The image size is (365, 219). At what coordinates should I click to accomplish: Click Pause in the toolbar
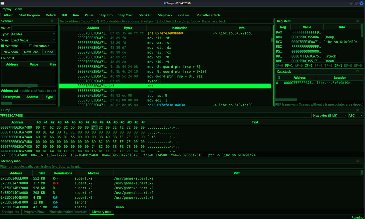coord(89,15)
